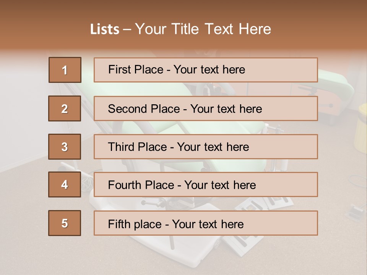Click the "Fourth Place" text bar
This screenshot has height=275, width=367.
pos(206,185)
